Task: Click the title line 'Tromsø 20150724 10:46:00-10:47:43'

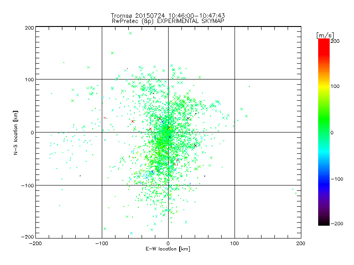Action: (x=168, y=15)
